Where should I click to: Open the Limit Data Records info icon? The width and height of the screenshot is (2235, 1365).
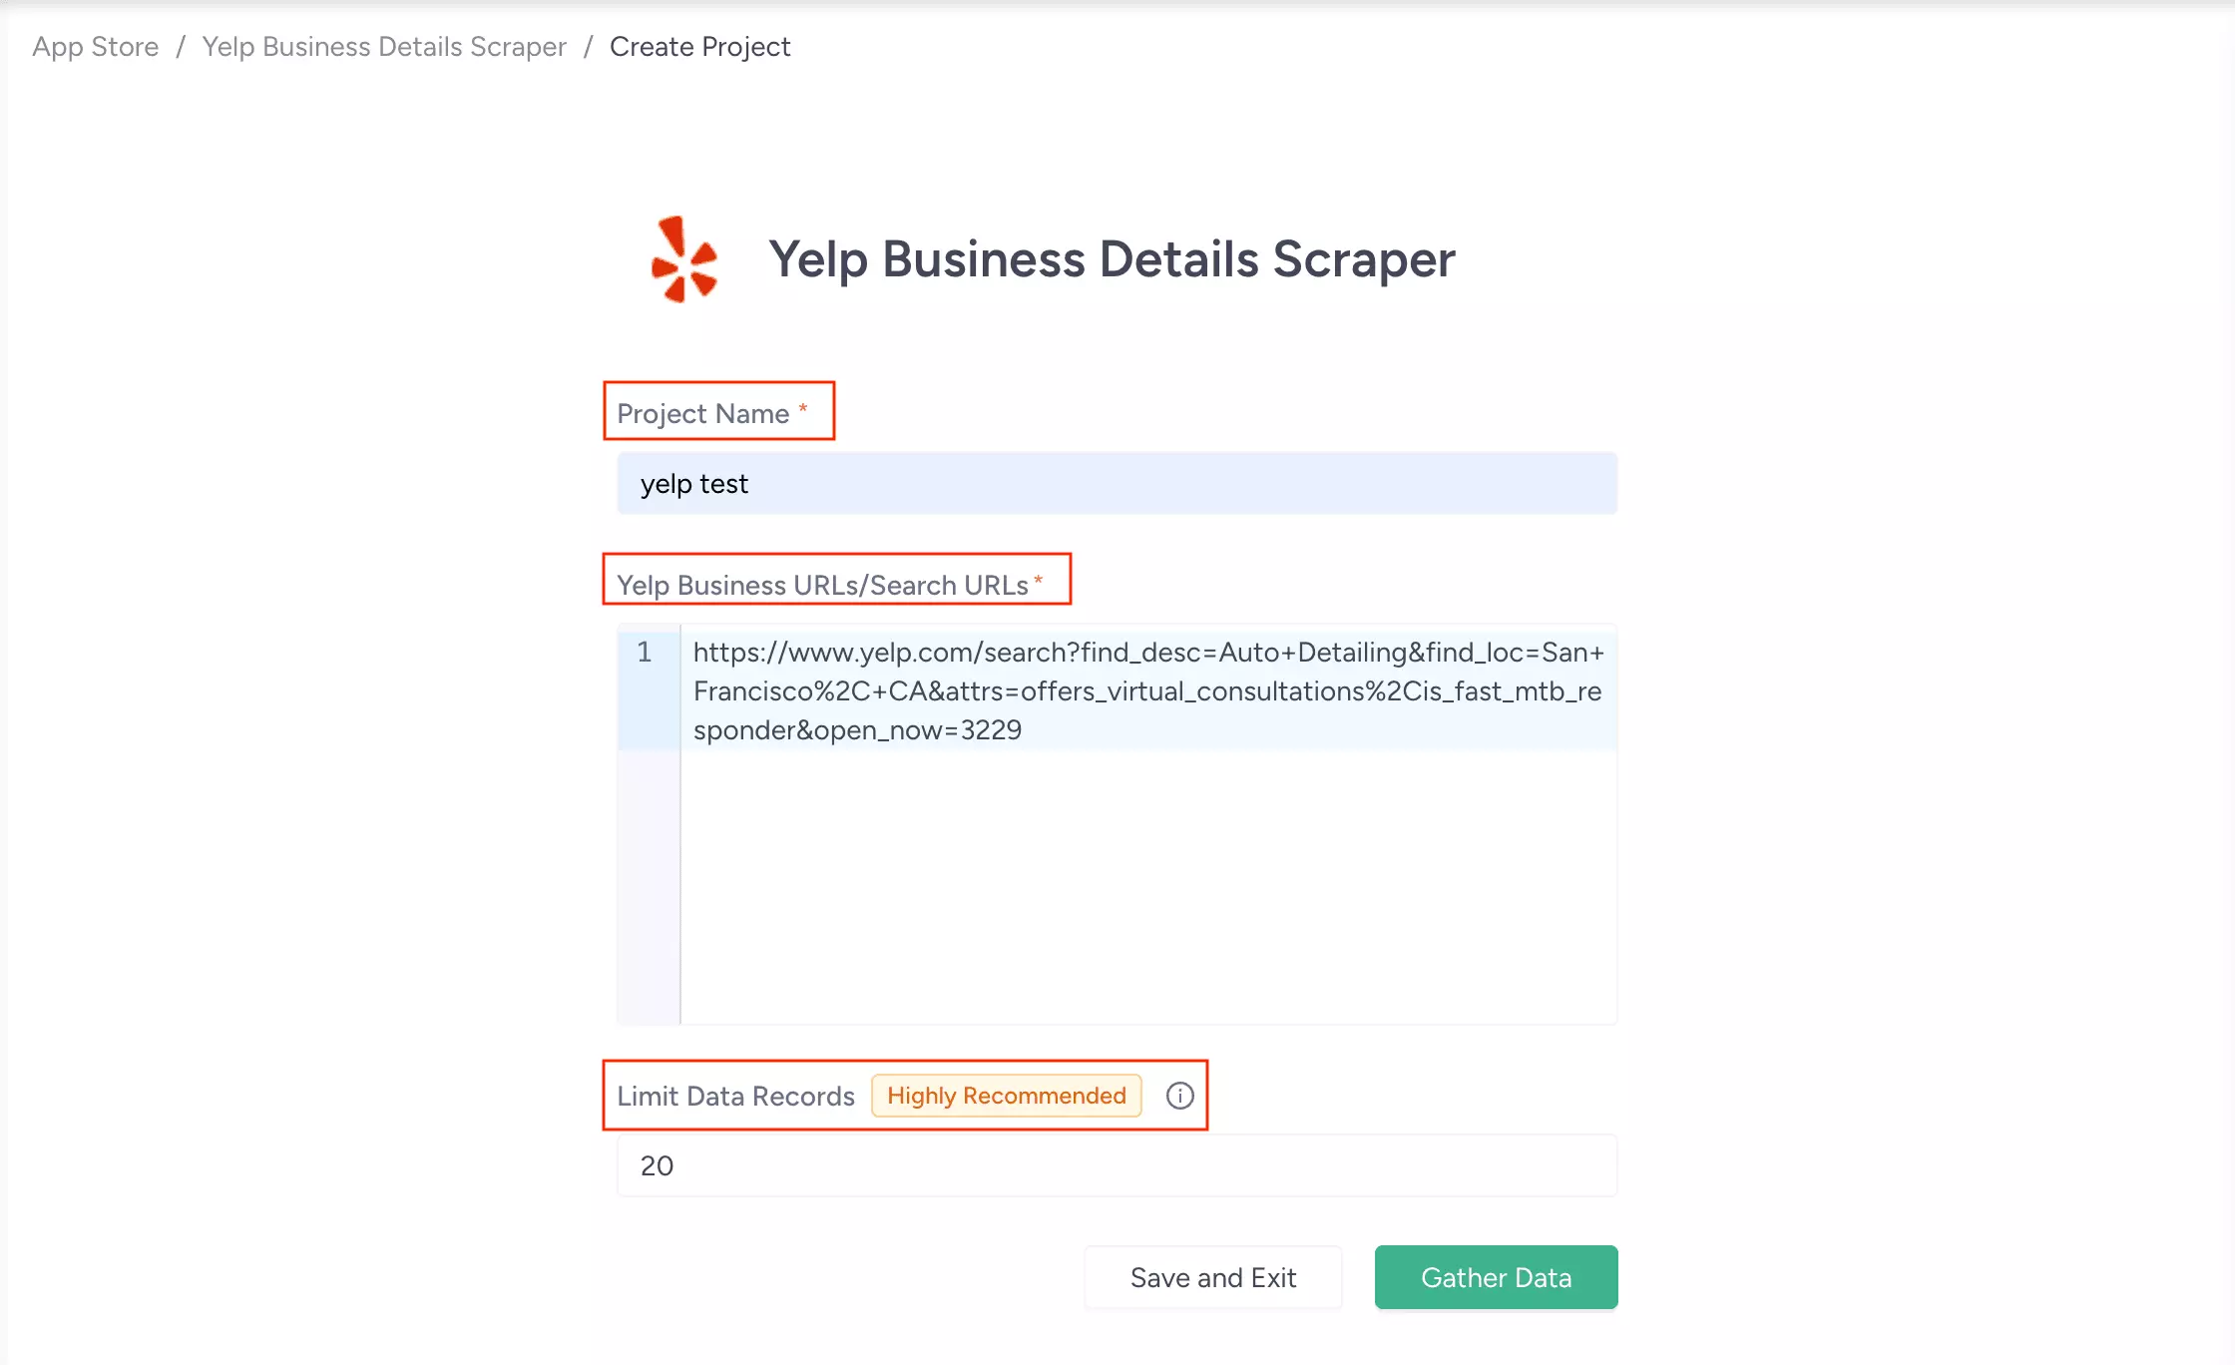1180,1096
